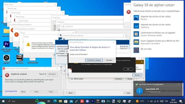Close the Microsoft Windows format dialog
The height and width of the screenshot is (104, 185).
[x=114, y=42]
